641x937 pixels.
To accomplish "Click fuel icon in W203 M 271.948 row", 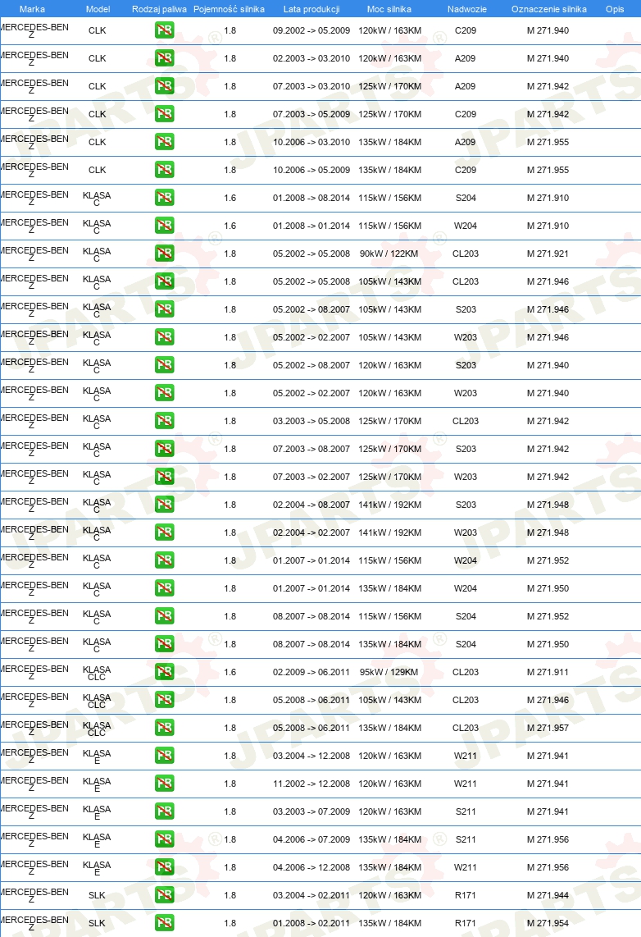I will coord(164,532).
